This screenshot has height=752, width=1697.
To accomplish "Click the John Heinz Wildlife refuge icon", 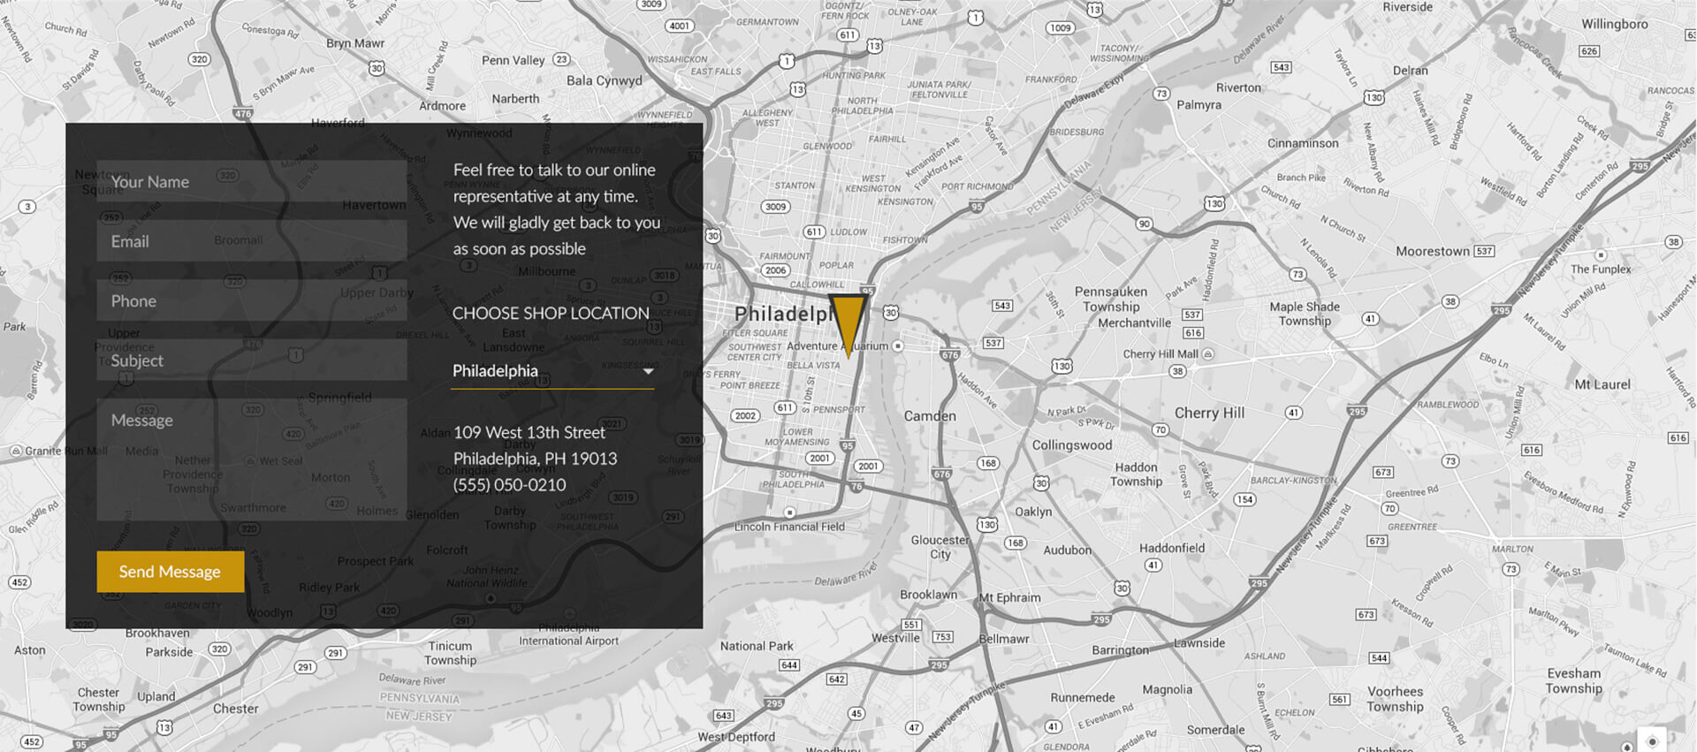I will coord(491,598).
